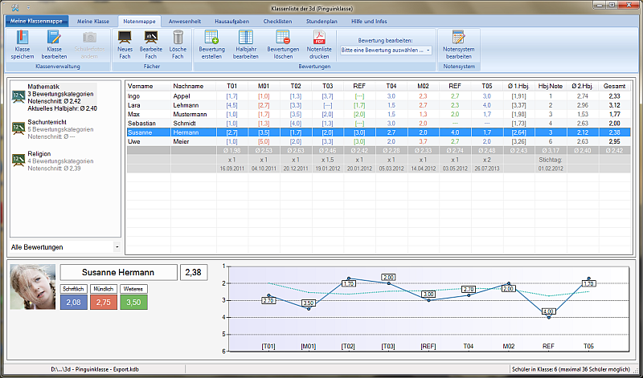
Task: Click the Nachname column header
Action: pos(188,86)
